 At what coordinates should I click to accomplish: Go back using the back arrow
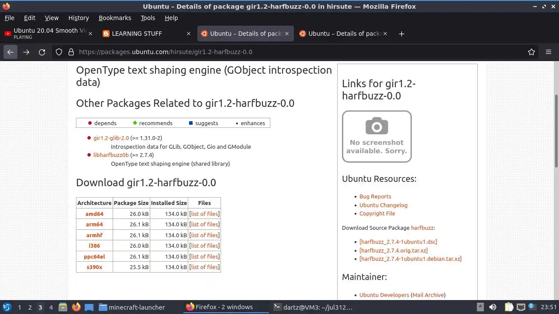pos(10,52)
